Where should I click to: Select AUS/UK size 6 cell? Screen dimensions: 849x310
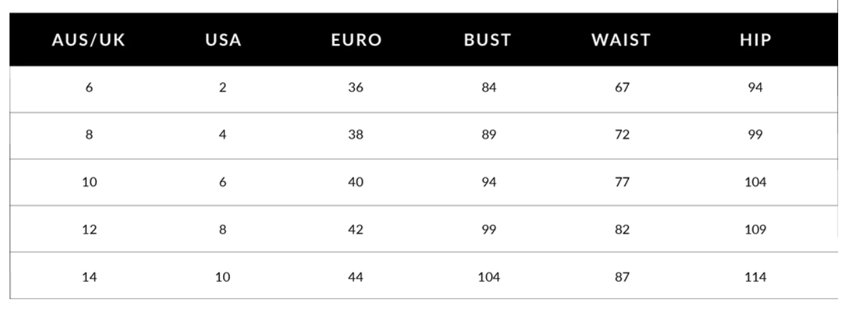(88, 89)
